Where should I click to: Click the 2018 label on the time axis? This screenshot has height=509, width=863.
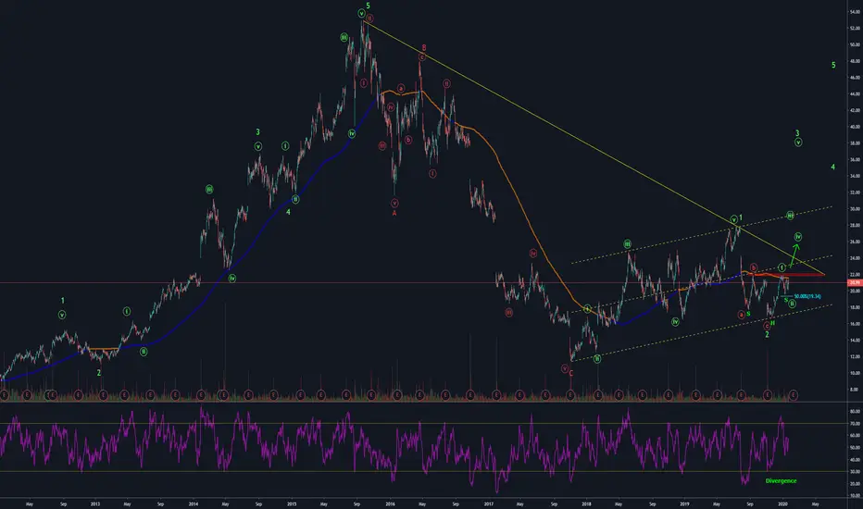pyautogui.click(x=587, y=503)
